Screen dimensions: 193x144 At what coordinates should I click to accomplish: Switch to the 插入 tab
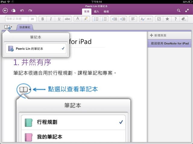[x=96, y=12]
